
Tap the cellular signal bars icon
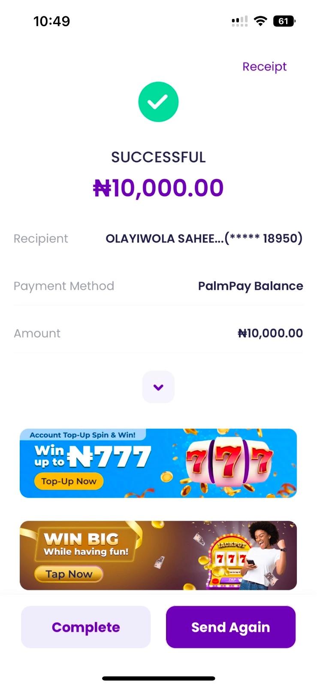239,21
